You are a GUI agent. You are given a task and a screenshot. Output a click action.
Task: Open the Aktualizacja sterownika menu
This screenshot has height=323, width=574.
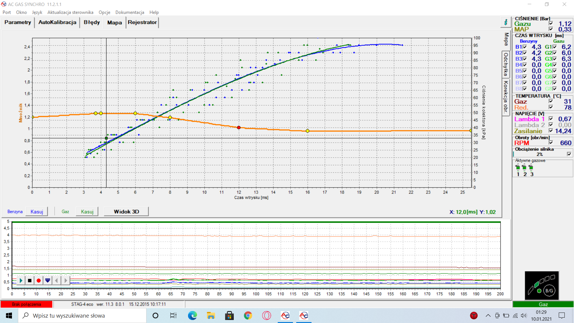click(x=70, y=12)
